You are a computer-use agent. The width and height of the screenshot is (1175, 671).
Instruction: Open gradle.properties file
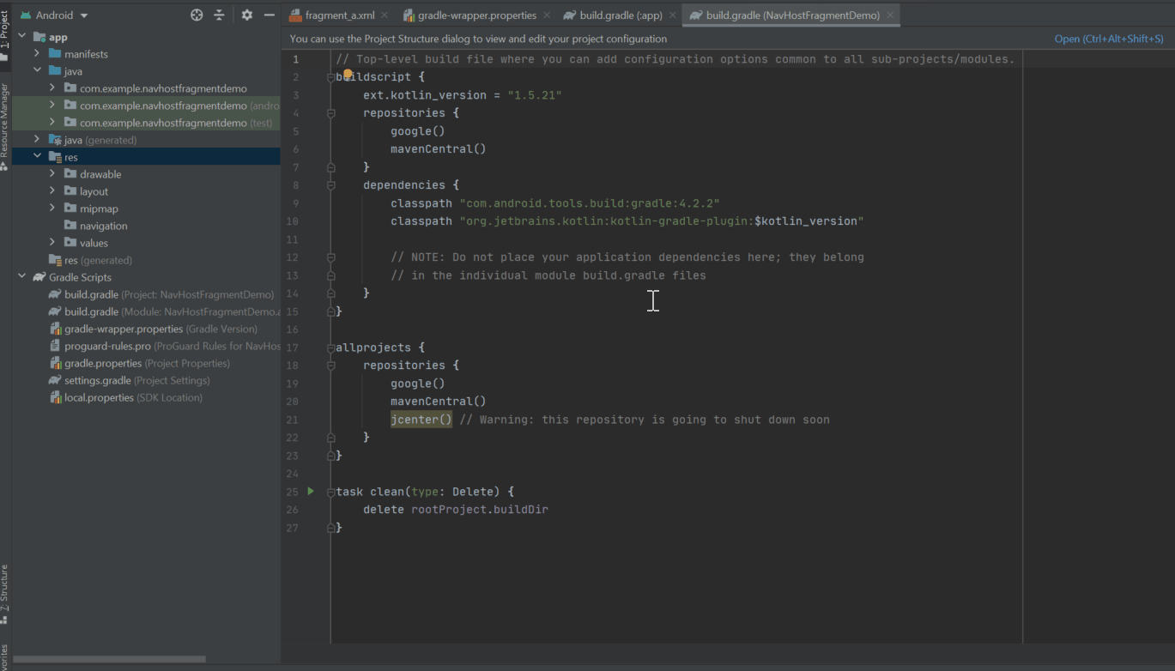tap(139, 363)
